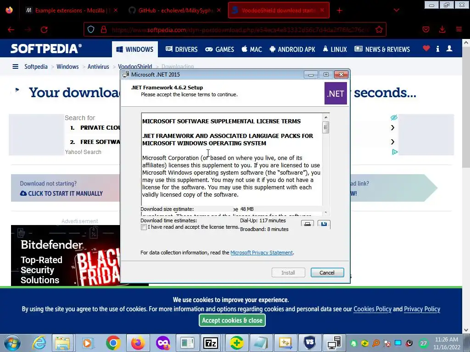Go back with the browser back arrow
The height and width of the screenshot is (352, 470).
tap(11, 30)
